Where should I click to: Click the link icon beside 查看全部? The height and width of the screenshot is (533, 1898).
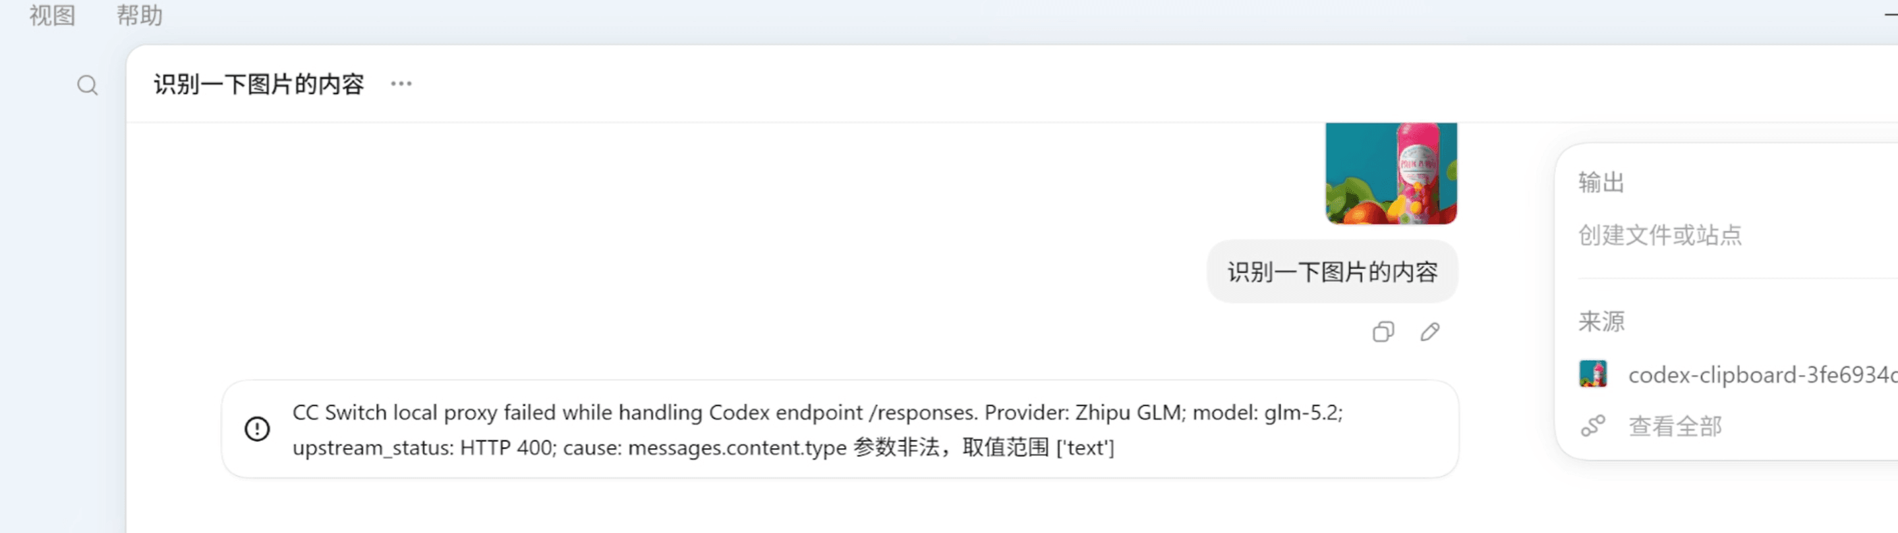coord(1593,426)
